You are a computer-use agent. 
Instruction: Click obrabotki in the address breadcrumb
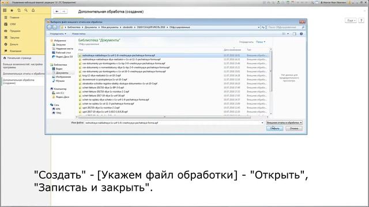coord(127,27)
